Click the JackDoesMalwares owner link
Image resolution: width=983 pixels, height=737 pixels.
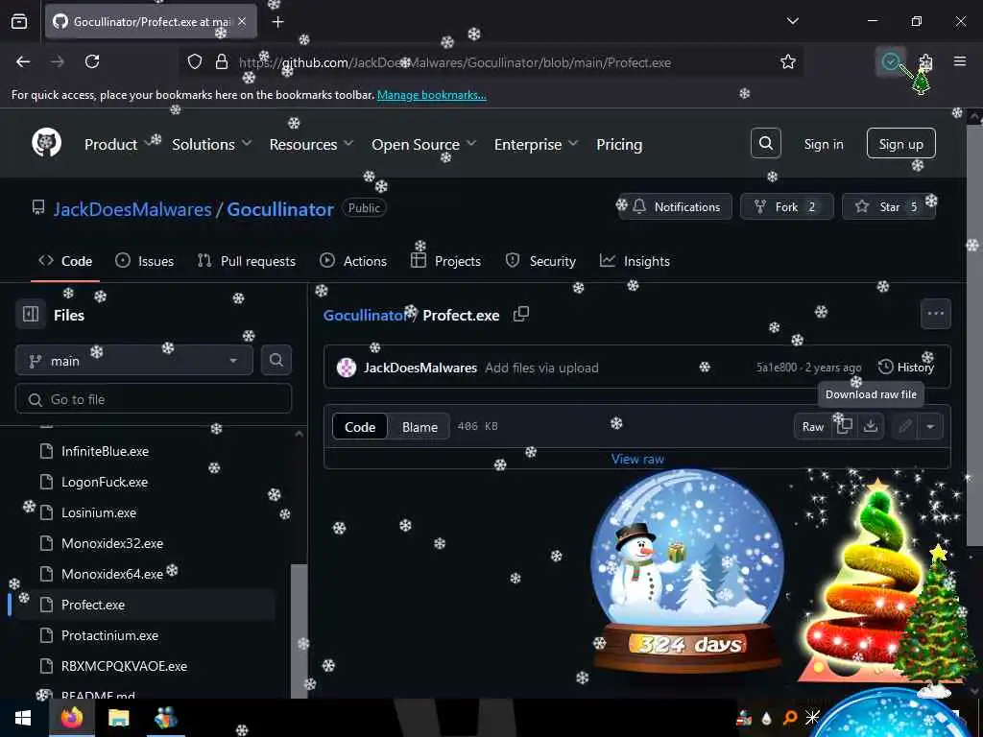point(132,208)
